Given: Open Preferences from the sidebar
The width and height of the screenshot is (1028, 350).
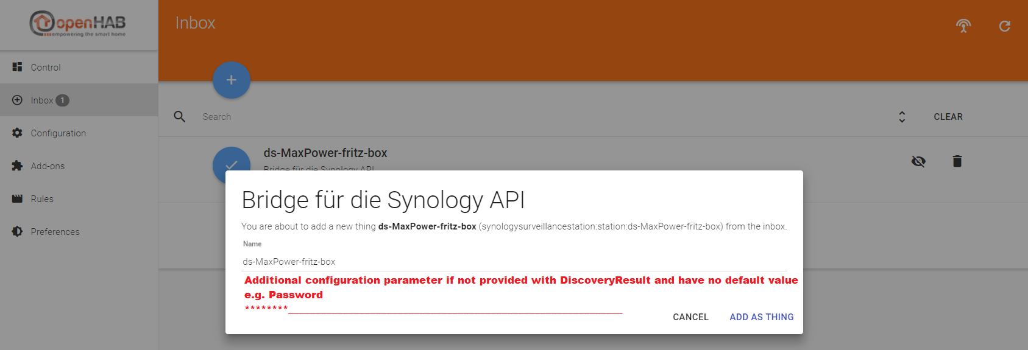Looking at the screenshot, I should click(x=55, y=232).
